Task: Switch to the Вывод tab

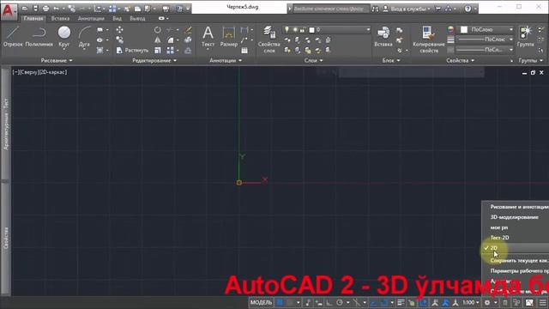Action: (137, 18)
